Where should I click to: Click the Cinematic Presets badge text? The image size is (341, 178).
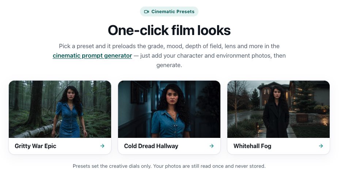click(x=173, y=12)
